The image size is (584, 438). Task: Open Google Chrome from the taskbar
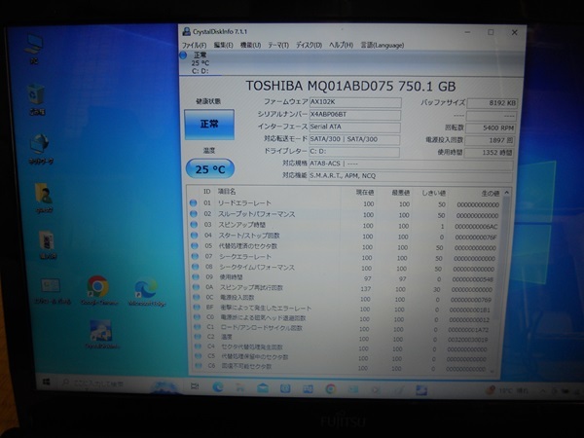pyautogui.click(x=330, y=389)
